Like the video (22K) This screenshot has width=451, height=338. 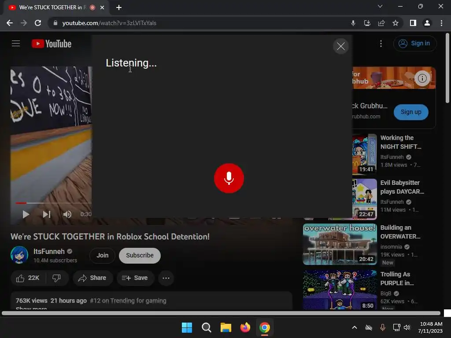[28, 278]
